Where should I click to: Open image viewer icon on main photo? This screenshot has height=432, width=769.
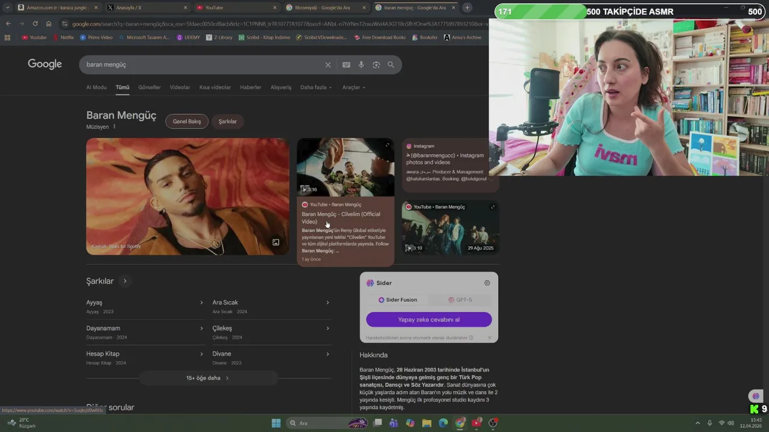(276, 242)
